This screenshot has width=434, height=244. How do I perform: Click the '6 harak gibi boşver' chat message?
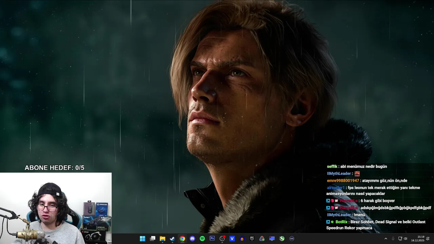[360, 201]
